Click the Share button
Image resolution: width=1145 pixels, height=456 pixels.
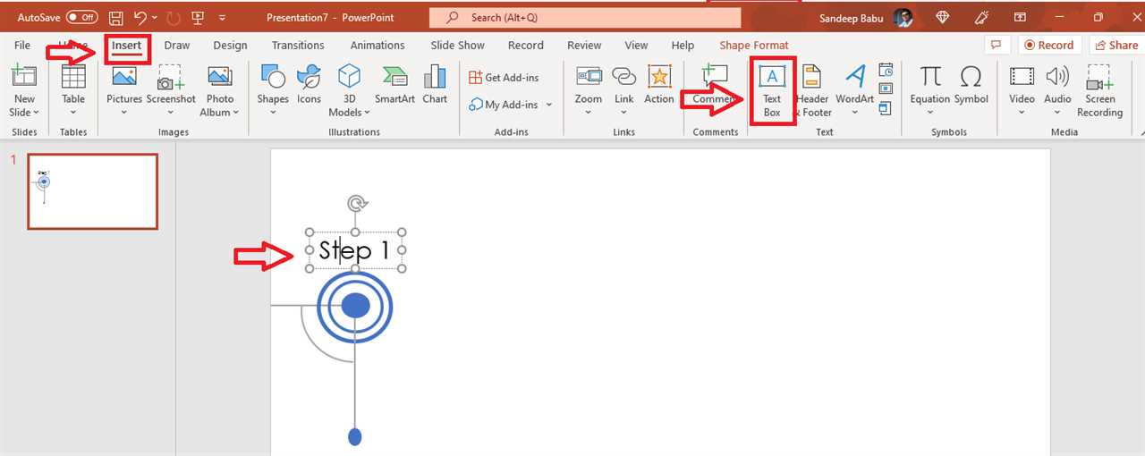pyautogui.click(x=1115, y=46)
